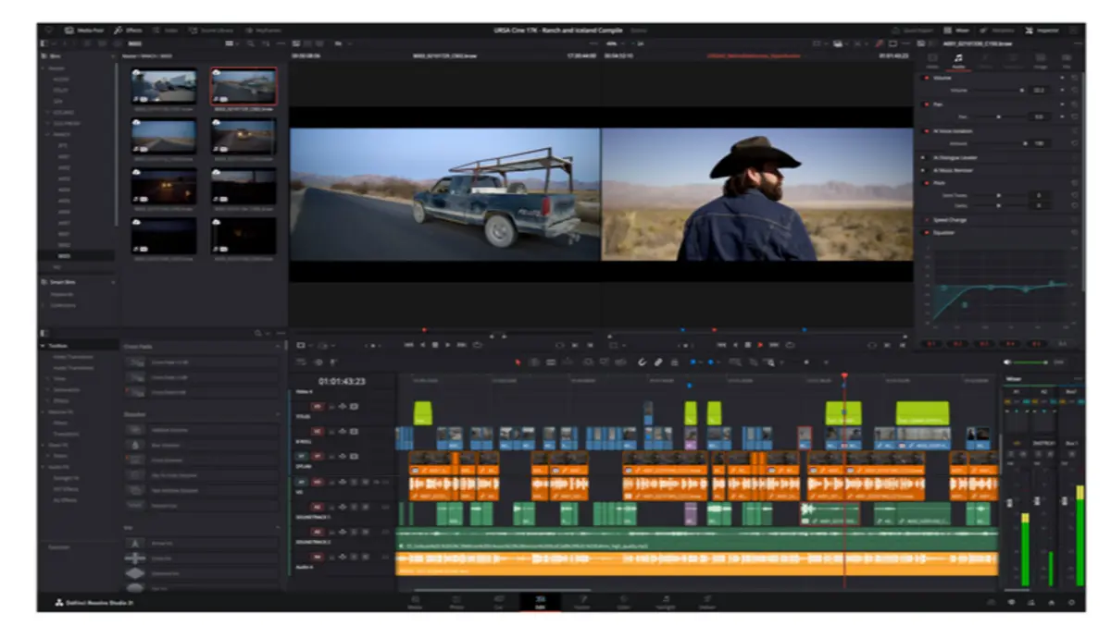Open the Color page

[623, 601]
